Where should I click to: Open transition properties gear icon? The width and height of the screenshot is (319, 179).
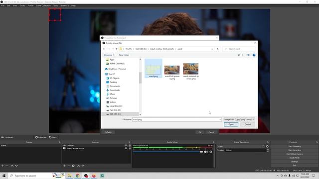pos(267,146)
